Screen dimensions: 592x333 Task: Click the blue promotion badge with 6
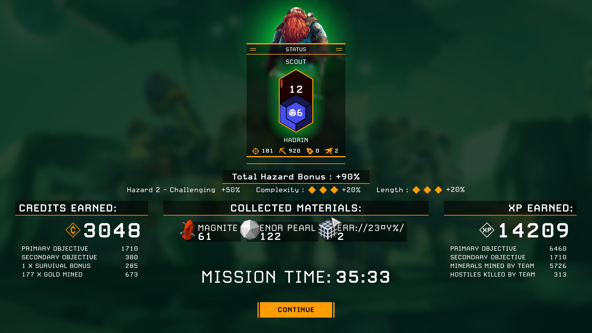click(296, 113)
